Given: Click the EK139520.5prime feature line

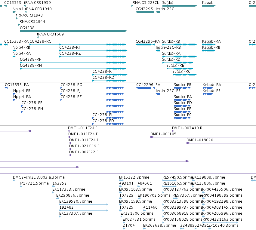Looking at the screenshot, I should pyautogui.click(x=84, y=204).
